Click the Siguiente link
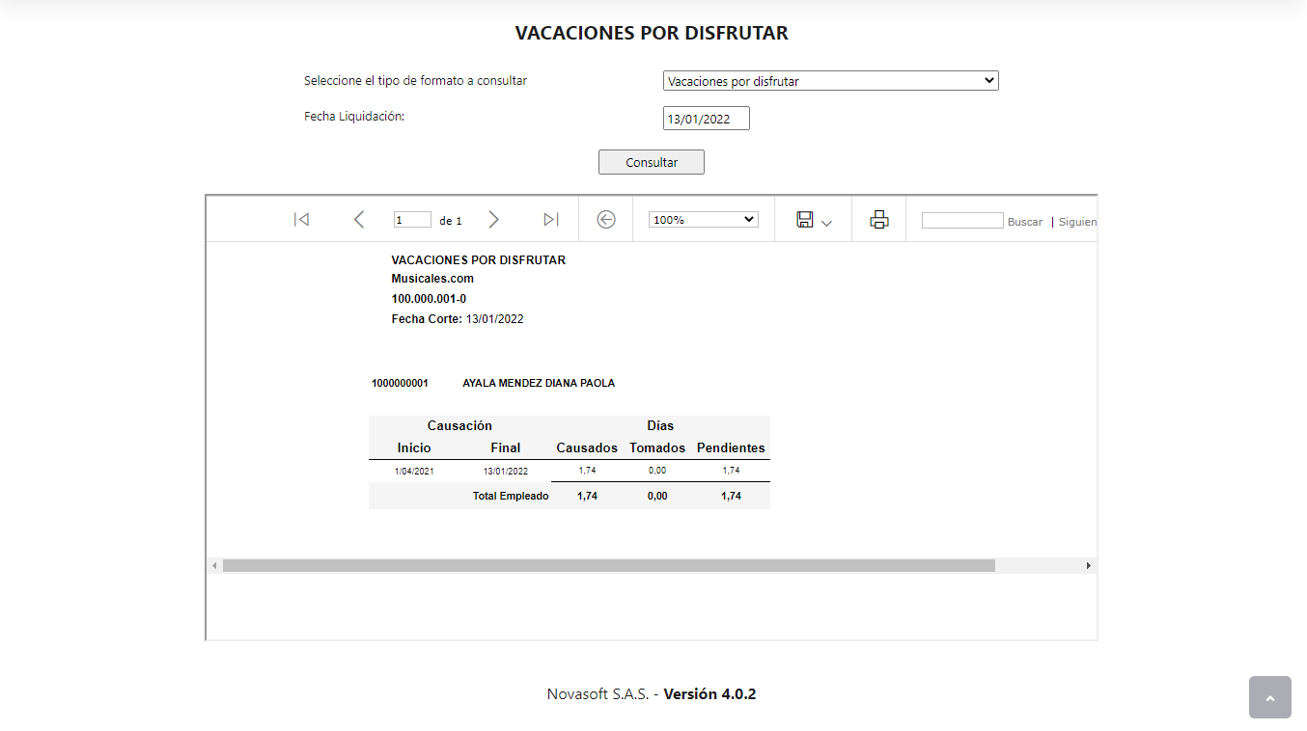The image size is (1307, 731). pyautogui.click(x=1078, y=222)
